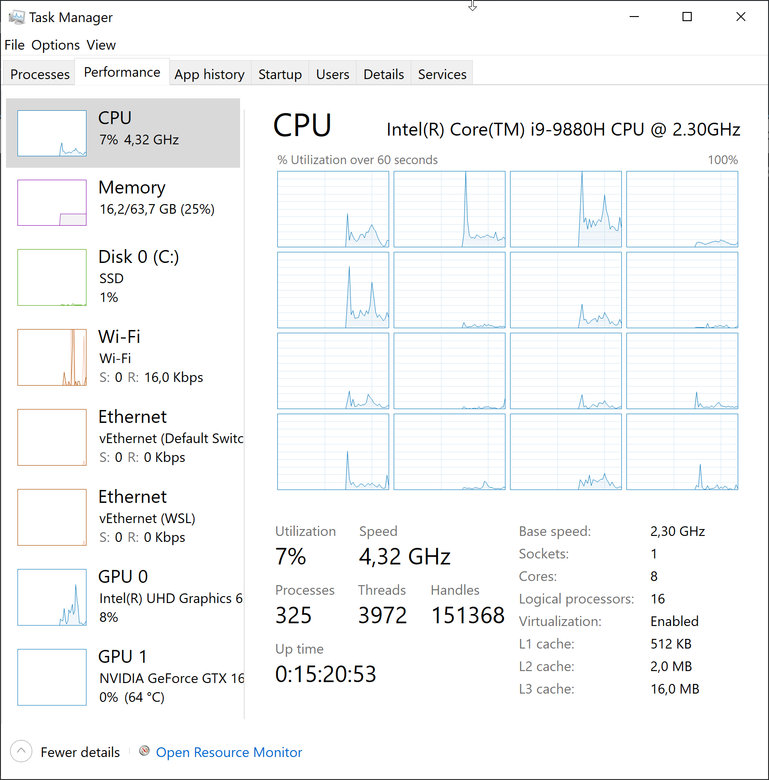Image resolution: width=769 pixels, height=780 pixels.
Task: Select the vEthernet (WSL) graph thumbnail
Action: click(x=52, y=517)
